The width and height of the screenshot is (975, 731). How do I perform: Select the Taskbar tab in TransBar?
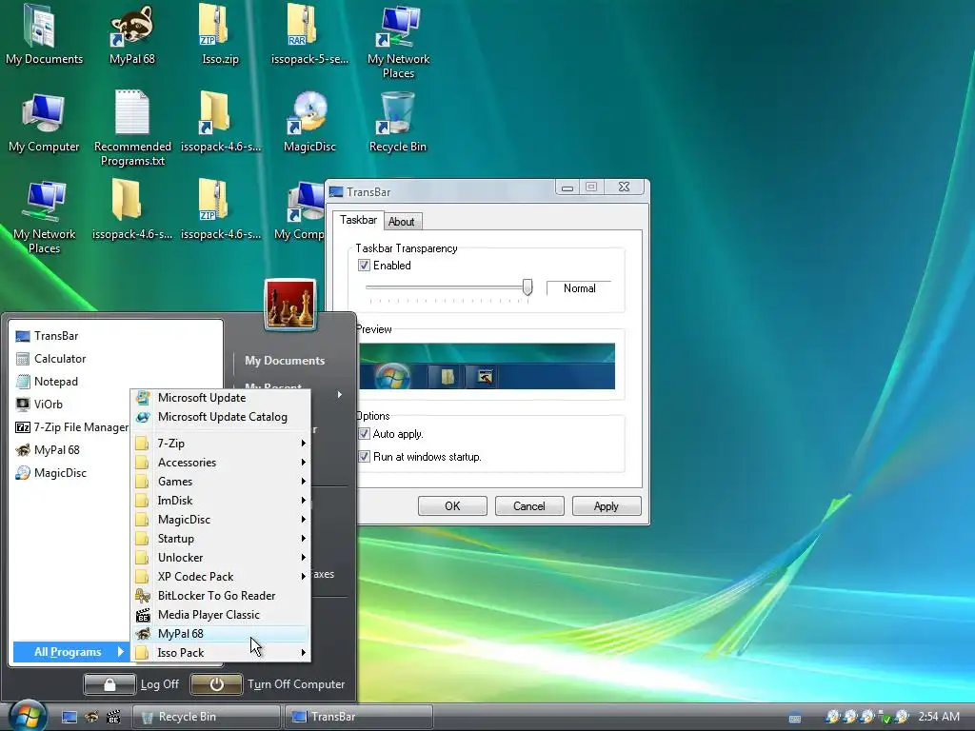click(358, 220)
